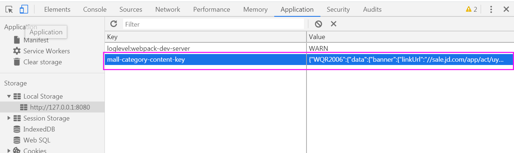Click the refresh storage icon
The height and width of the screenshot is (153, 514).
[114, 24]
